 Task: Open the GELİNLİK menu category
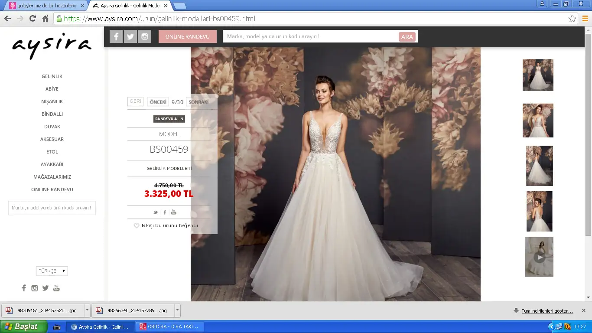coord(52,76)
